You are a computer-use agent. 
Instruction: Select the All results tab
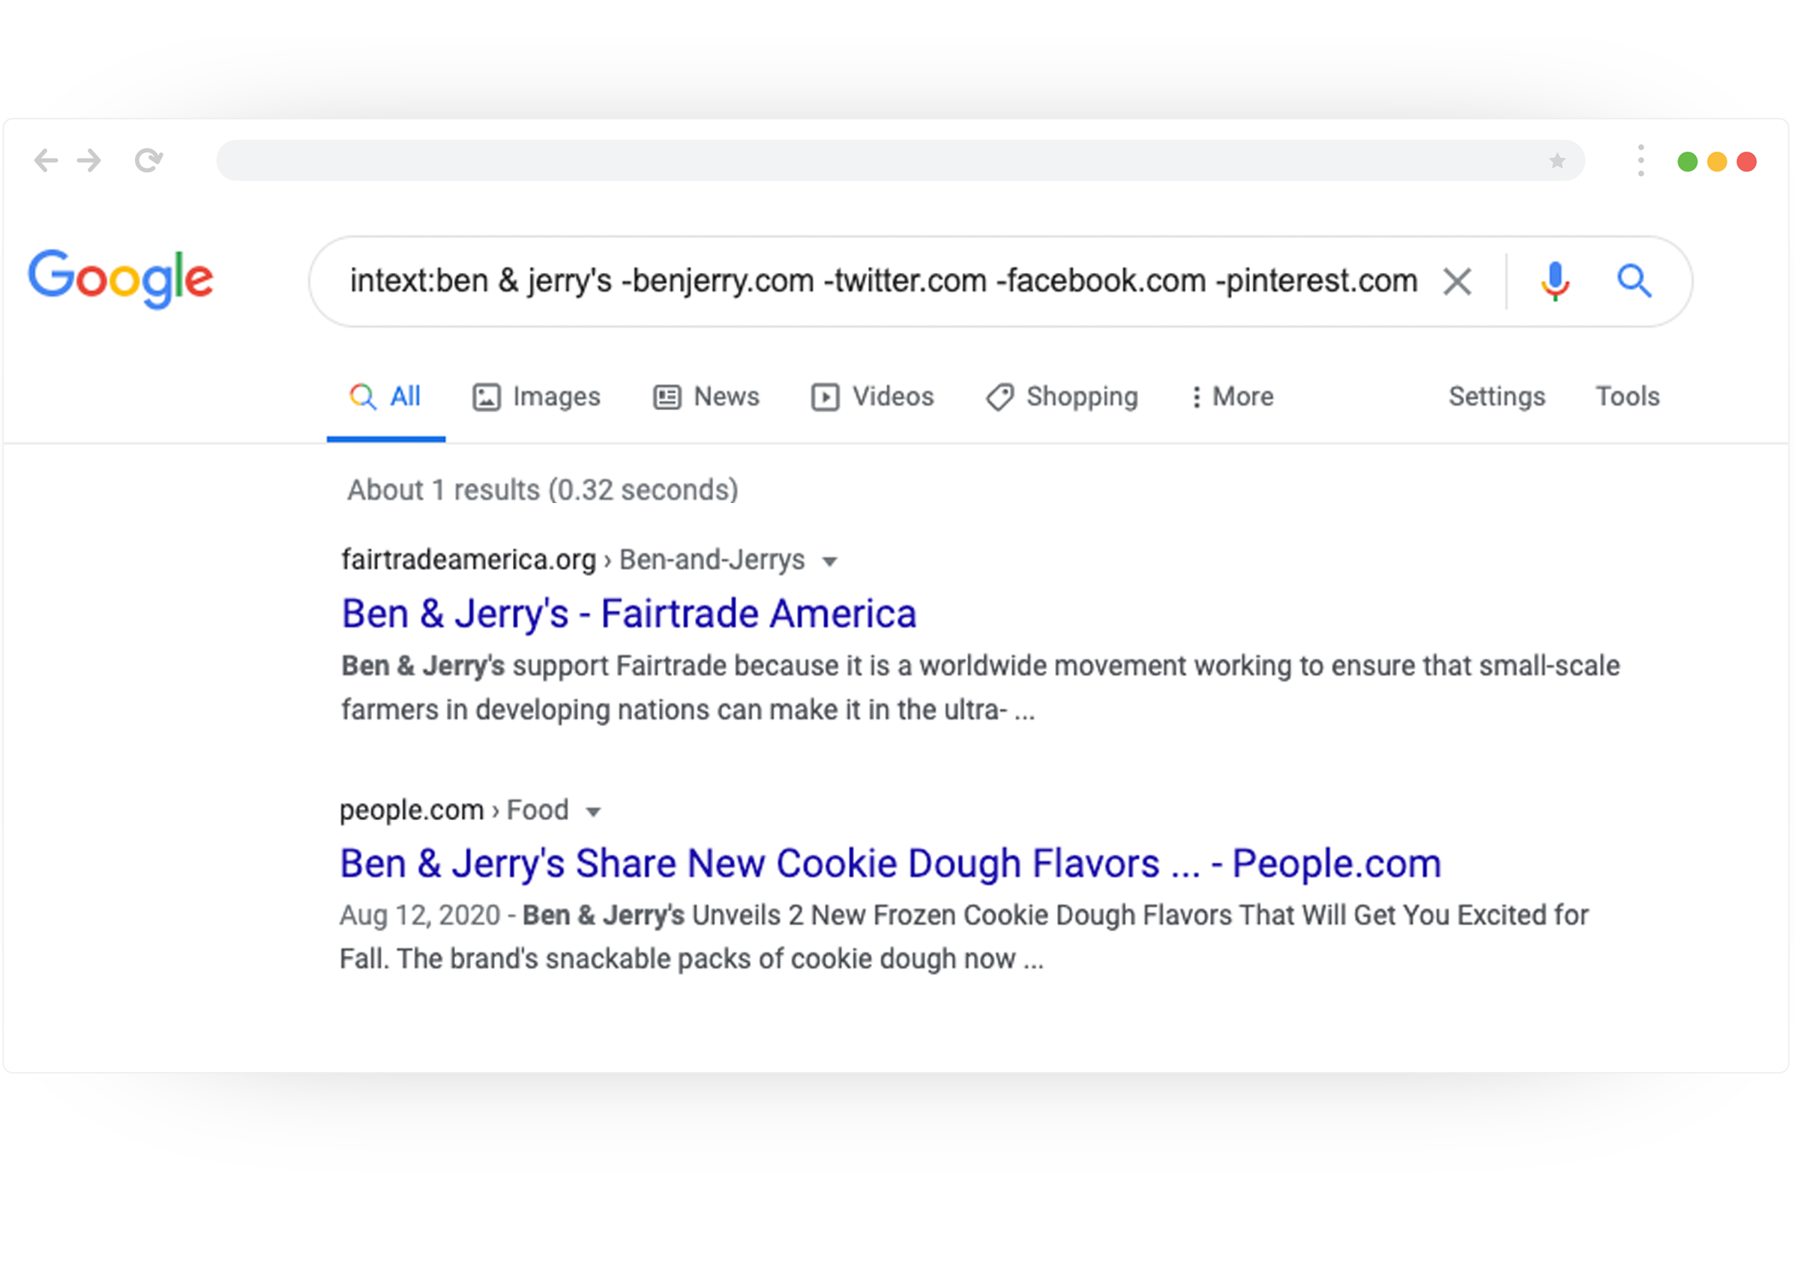pyautogui.click(x=385, y=397)
